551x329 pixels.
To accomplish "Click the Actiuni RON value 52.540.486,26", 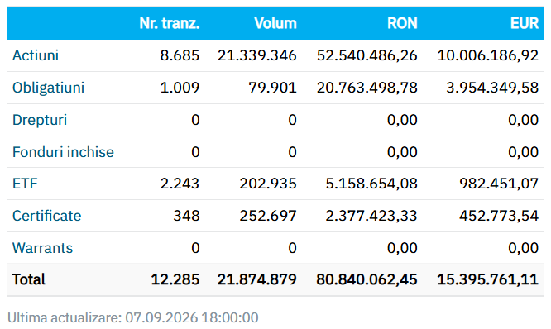I will (x=367, y=55).
